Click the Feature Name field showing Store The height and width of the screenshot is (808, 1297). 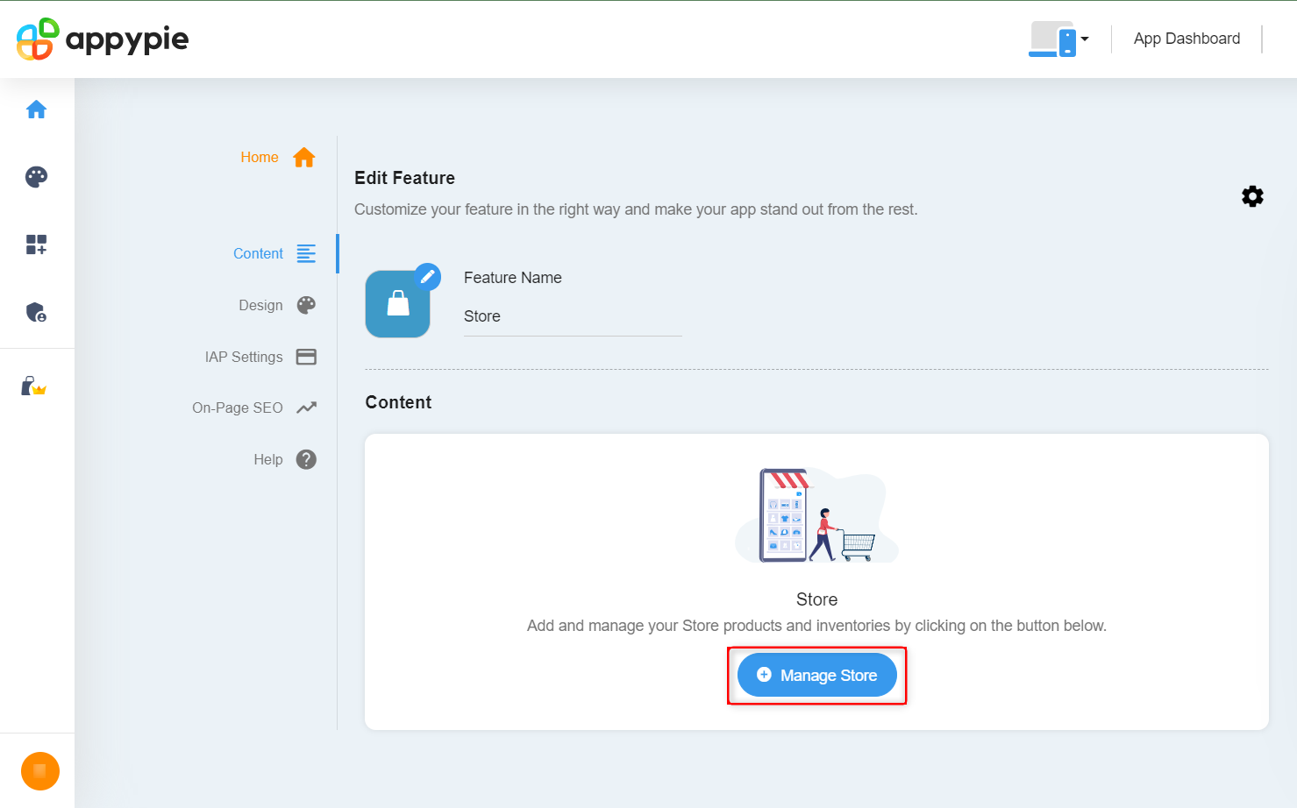click(570, 316)
